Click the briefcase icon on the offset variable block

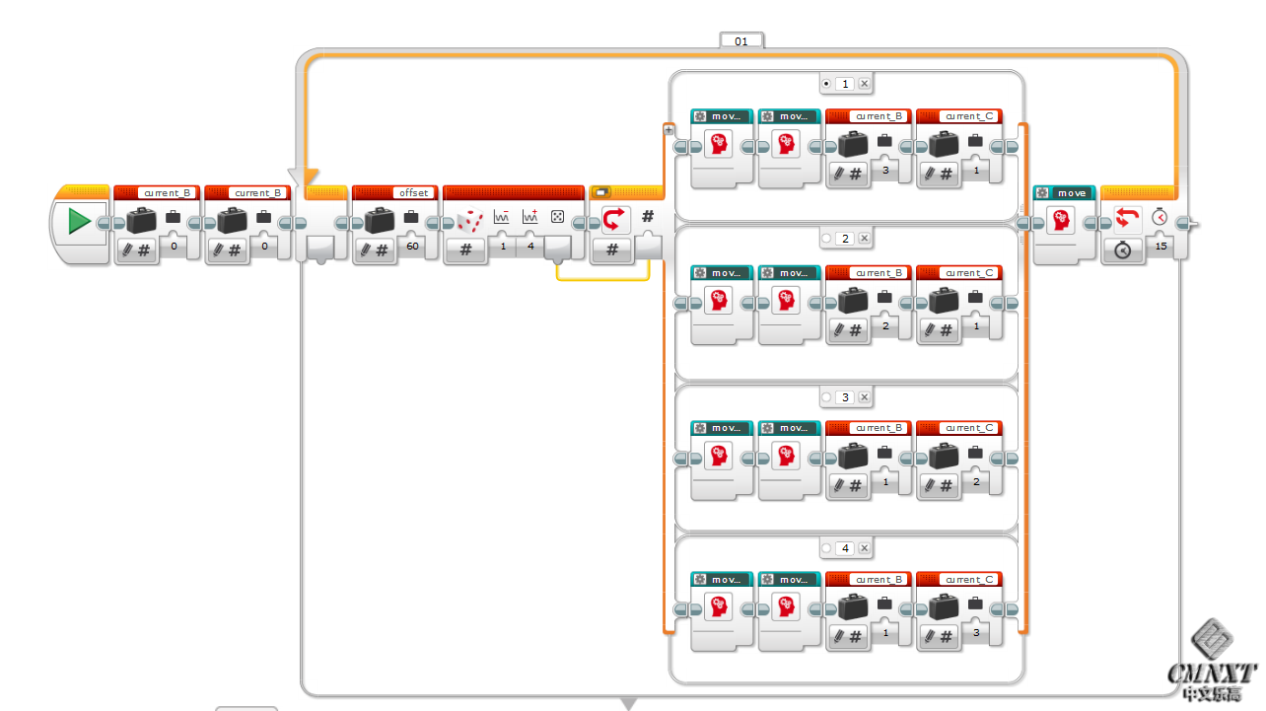(381, 220)
